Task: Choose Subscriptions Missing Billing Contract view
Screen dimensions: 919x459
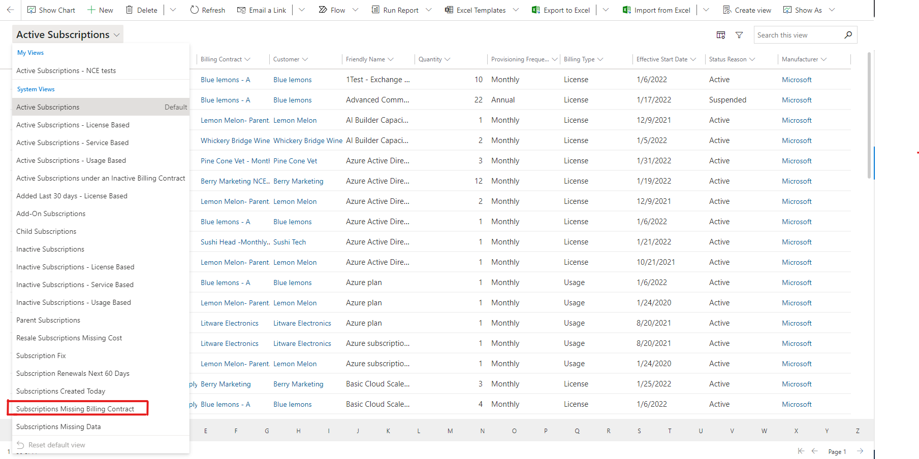Action: point(101,409)
